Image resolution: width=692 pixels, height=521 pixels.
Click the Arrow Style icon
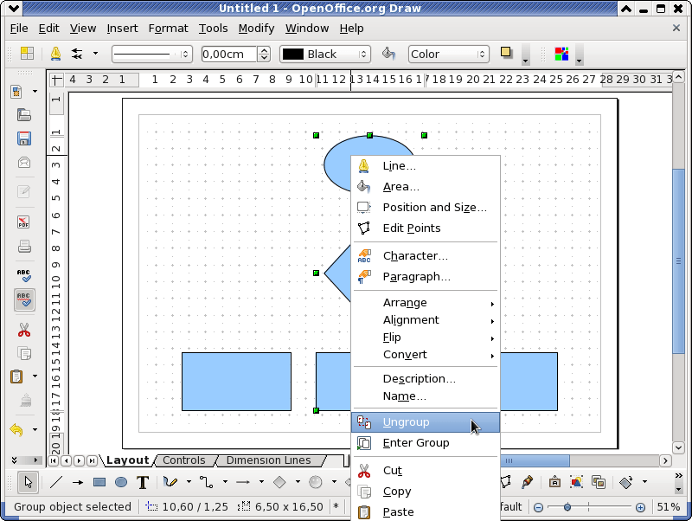click(x=77, y=54)
